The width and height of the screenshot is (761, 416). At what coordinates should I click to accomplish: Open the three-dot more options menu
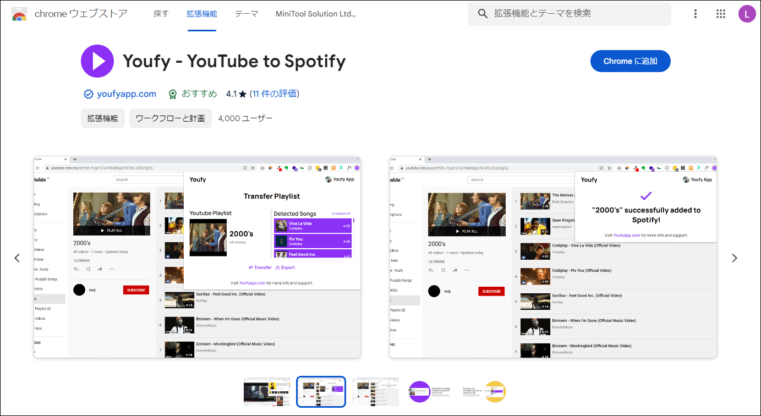696,14
